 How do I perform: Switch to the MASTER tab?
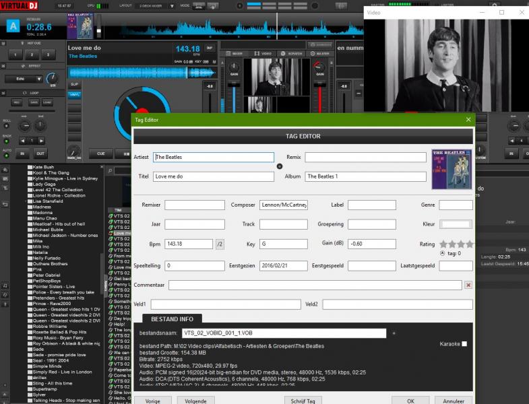tap(319, 54)
